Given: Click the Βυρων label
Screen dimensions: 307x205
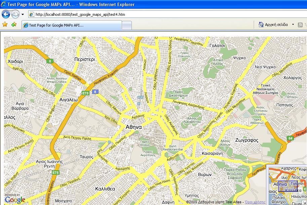Looking at the screenshot, I should tap(205, 174).
